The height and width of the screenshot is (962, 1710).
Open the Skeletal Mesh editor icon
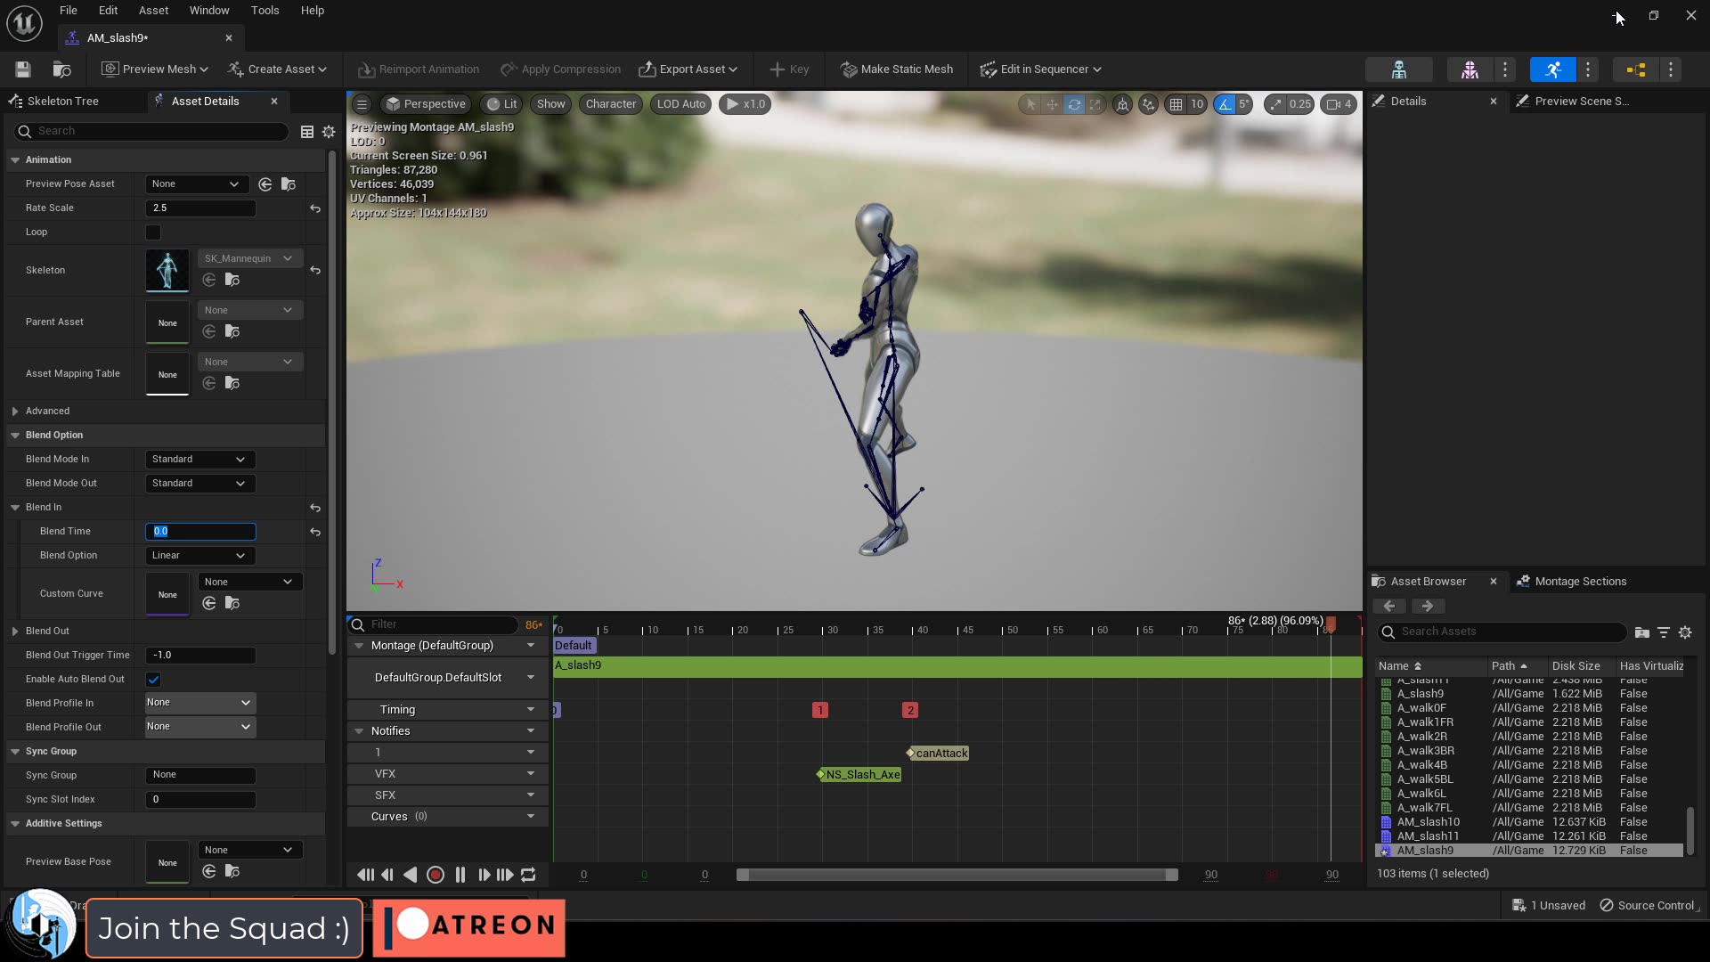tap(1470, 69)
